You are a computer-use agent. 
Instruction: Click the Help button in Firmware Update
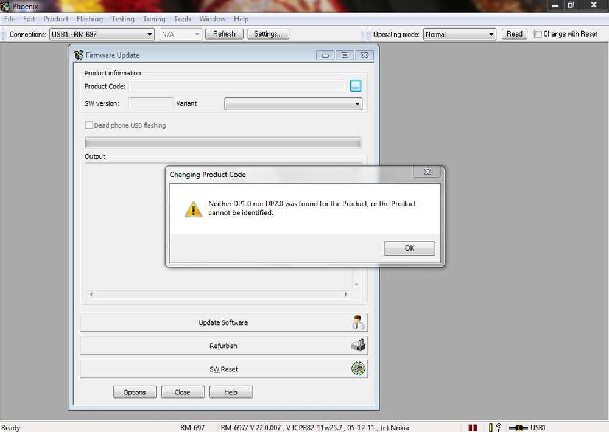click(231, 392)
